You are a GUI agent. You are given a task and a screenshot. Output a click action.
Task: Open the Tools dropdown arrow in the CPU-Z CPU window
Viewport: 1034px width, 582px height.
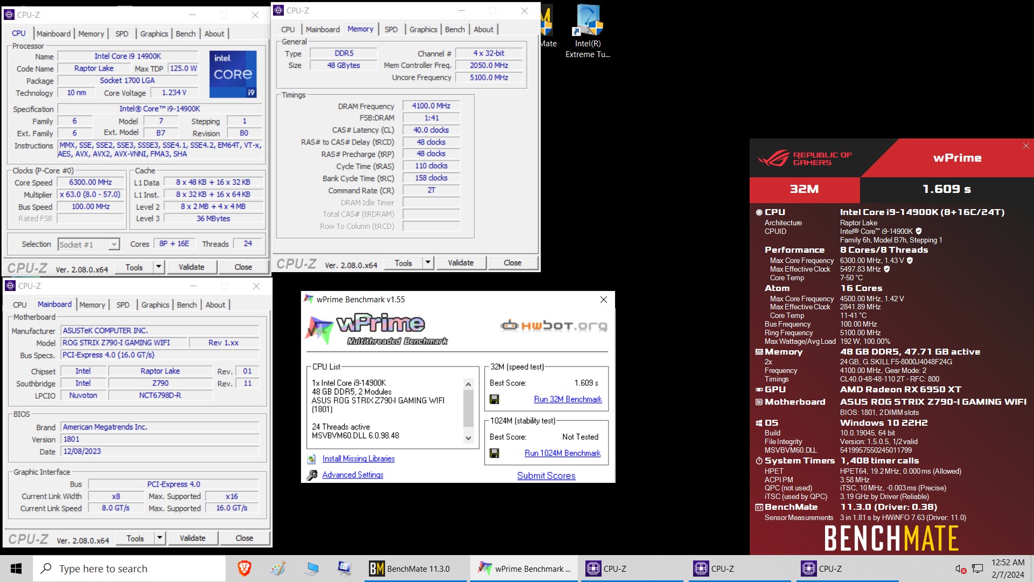point(158,267)
